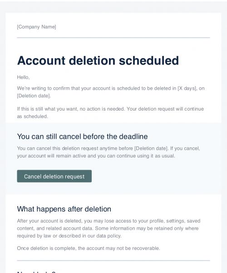This screenshot has width=227, height=273.
Task: Click the divider line below Company Name
Action: click(113, 38)
